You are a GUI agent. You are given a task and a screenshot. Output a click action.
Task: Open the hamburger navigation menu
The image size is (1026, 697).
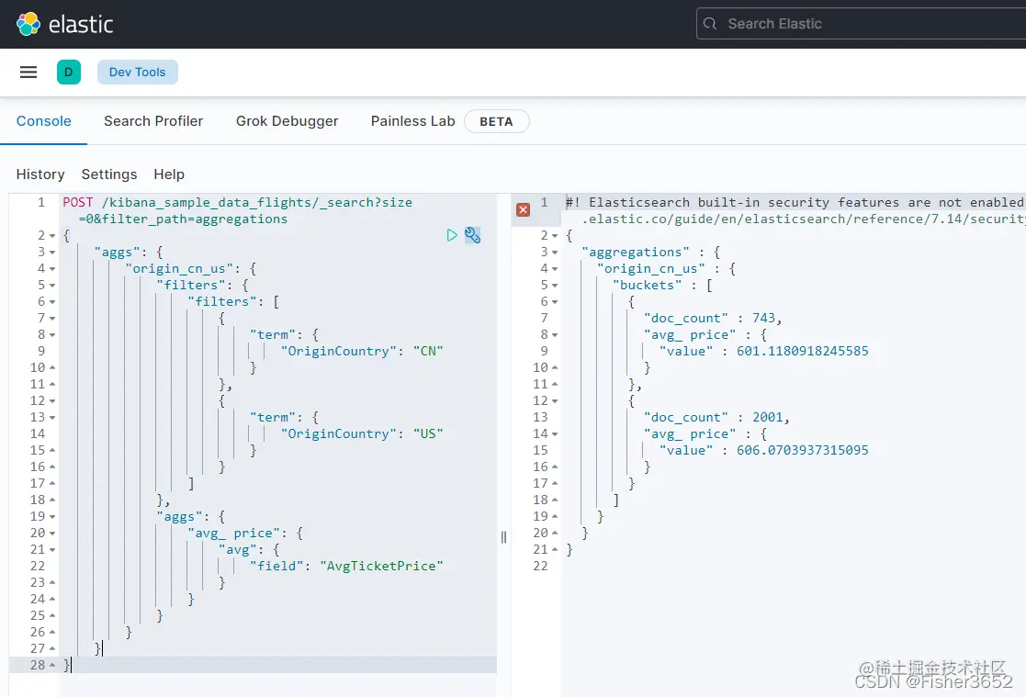tap(28, 72)
